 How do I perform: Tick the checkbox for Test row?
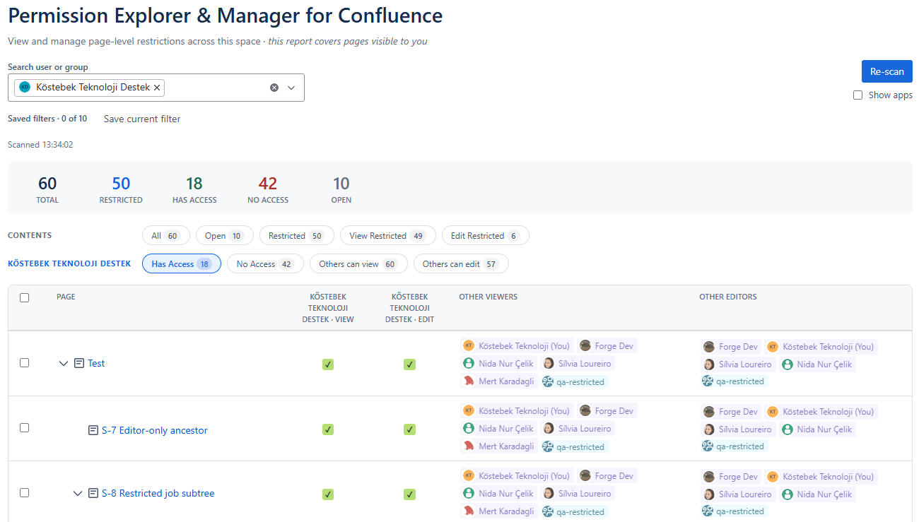(x=25, y=362)
